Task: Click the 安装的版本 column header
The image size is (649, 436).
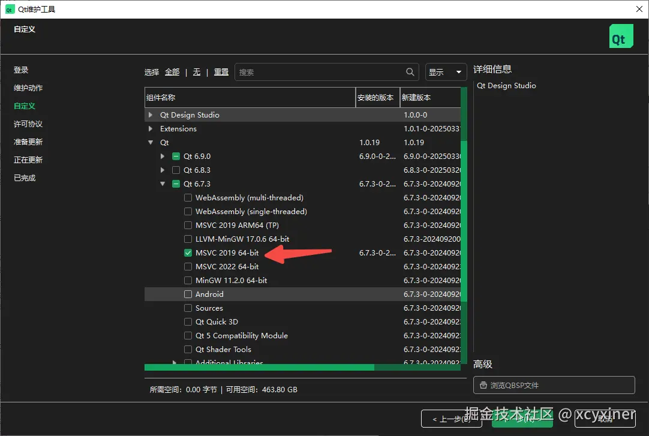Action: click(x=377, y=98)
